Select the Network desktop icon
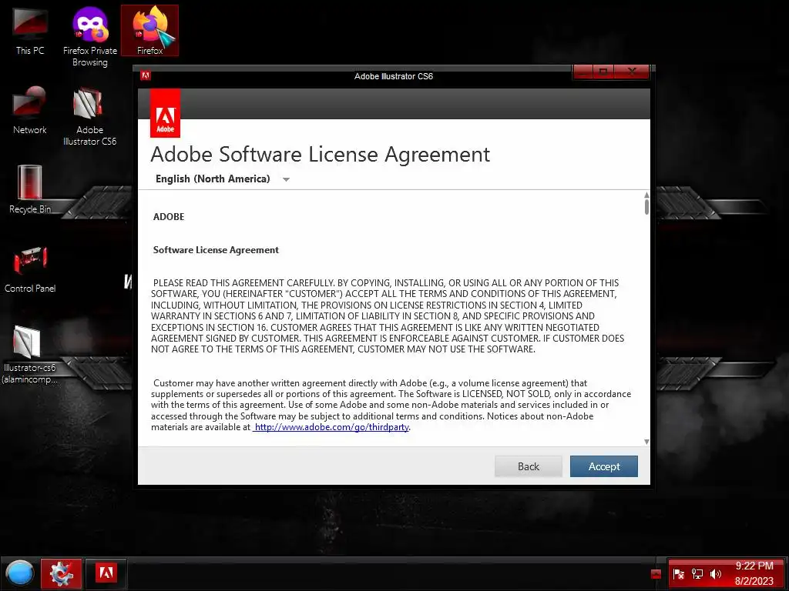The width and height of the screenshot is (789, 591). tap(30, 111)
